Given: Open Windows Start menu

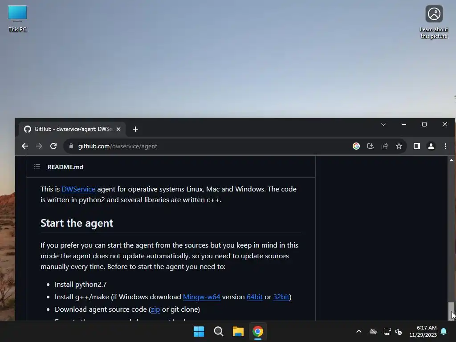Looking at the screenshot, I should pyautogui.click(x=199, y=331).
